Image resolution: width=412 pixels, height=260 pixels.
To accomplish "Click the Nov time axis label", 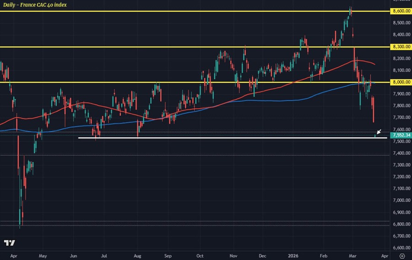I will pyautogui.click(x=233, y=256).
